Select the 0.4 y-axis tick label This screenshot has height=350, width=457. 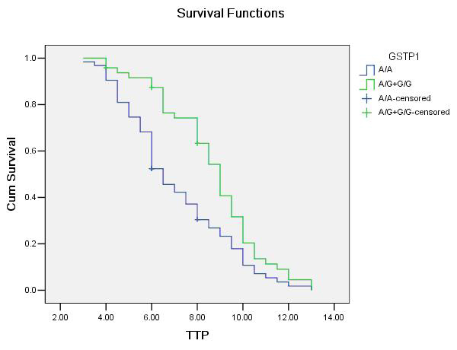30,197
